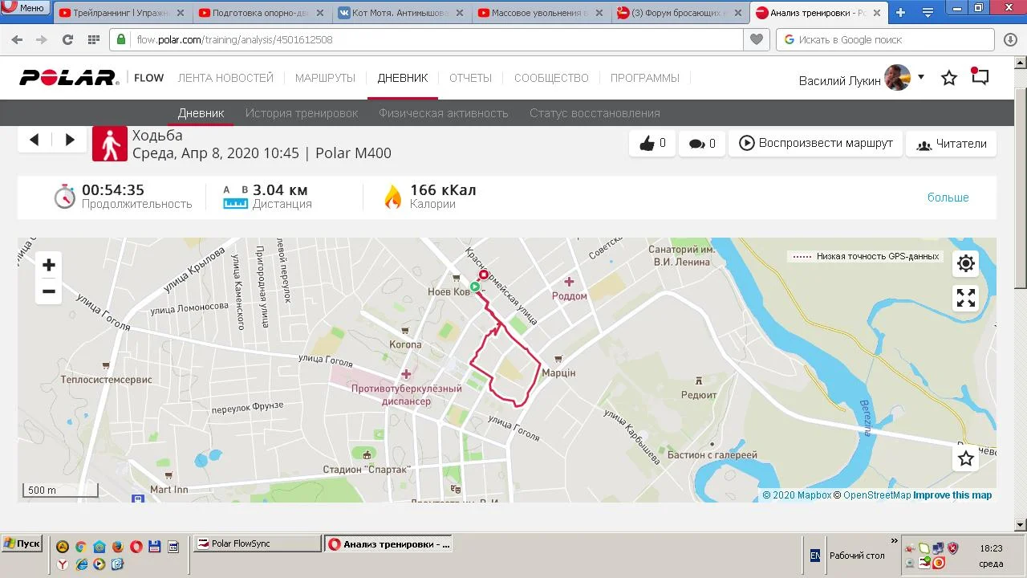Expand the user account dropdown arrow
1027x578 pixels.
pos(921,77)
